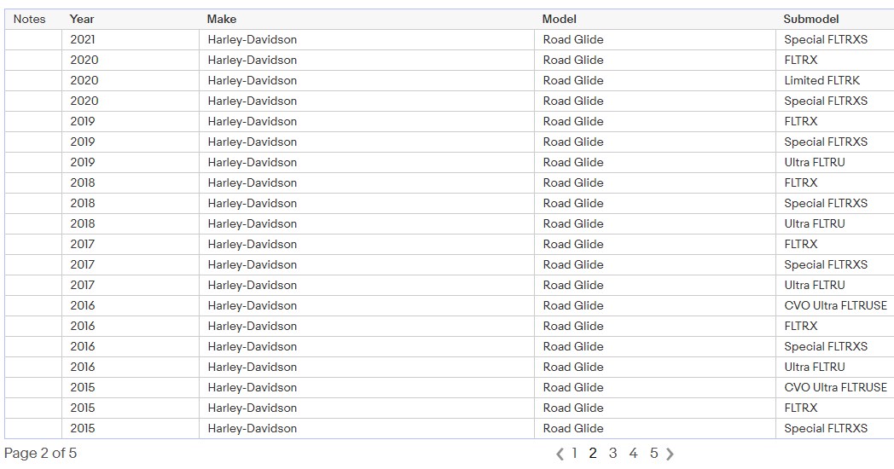The image size is (894, 469).
Task: Click the 2015 CVO Ultra FLTRUSE submodel
Action: coord(835,387)
